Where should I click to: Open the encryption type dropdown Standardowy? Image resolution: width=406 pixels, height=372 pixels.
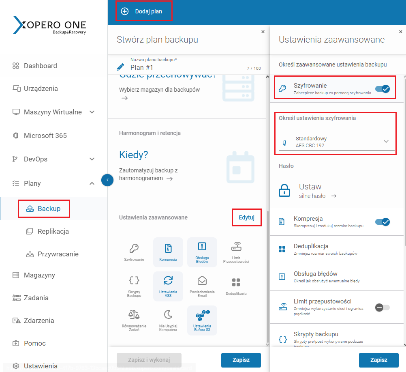point(336,142)
